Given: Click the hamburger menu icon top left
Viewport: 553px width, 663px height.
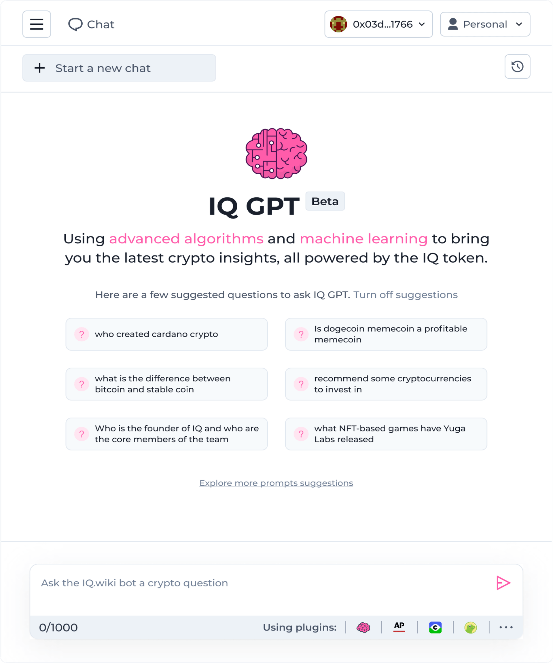Looking at the screenshot, I should click(37, 24).
